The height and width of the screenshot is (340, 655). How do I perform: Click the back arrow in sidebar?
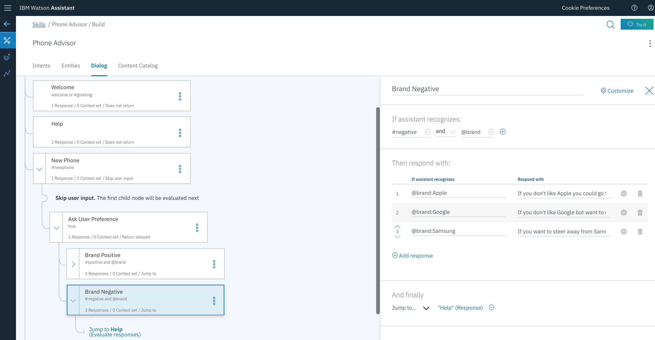[7, 24]
